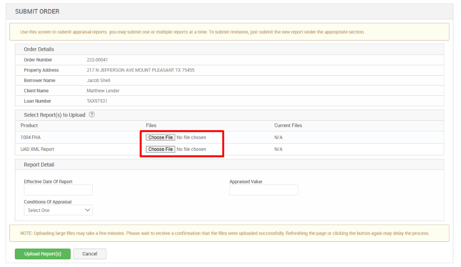
Task: Choose File for the 1004 FHA report
Action: (160, 137)
